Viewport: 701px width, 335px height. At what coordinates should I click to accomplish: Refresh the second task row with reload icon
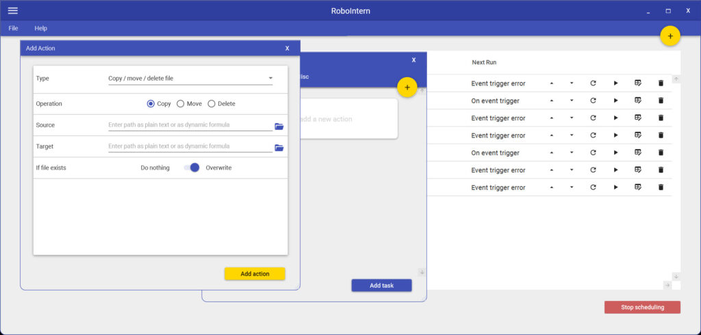click(x=594, y=100)
